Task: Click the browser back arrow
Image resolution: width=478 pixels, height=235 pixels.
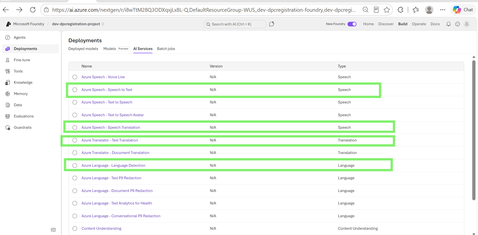Action: (6, 10)
